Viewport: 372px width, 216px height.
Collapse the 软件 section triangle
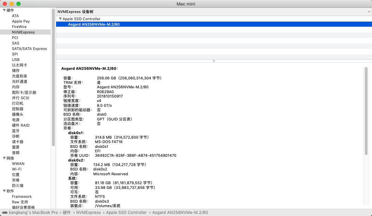[4, 191]
